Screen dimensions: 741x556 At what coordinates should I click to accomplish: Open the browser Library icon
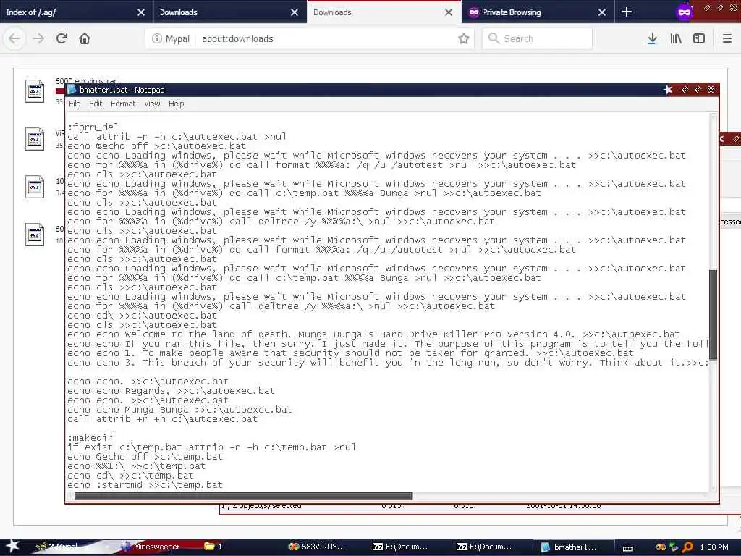click(x=676, y=39)
